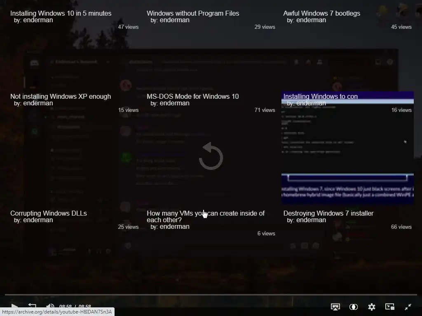This screenshot has height=316, width=422.
Task: Click '66 views' under Destroying Windows 7 installer
Action: (x=401, y=227)
